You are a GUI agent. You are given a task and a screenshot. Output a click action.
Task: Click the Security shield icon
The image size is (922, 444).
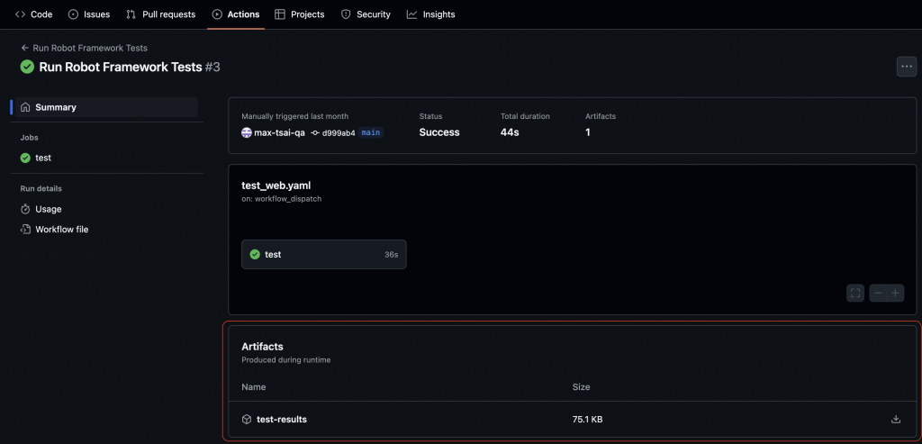pyautogui.click(x=347, y=14)
